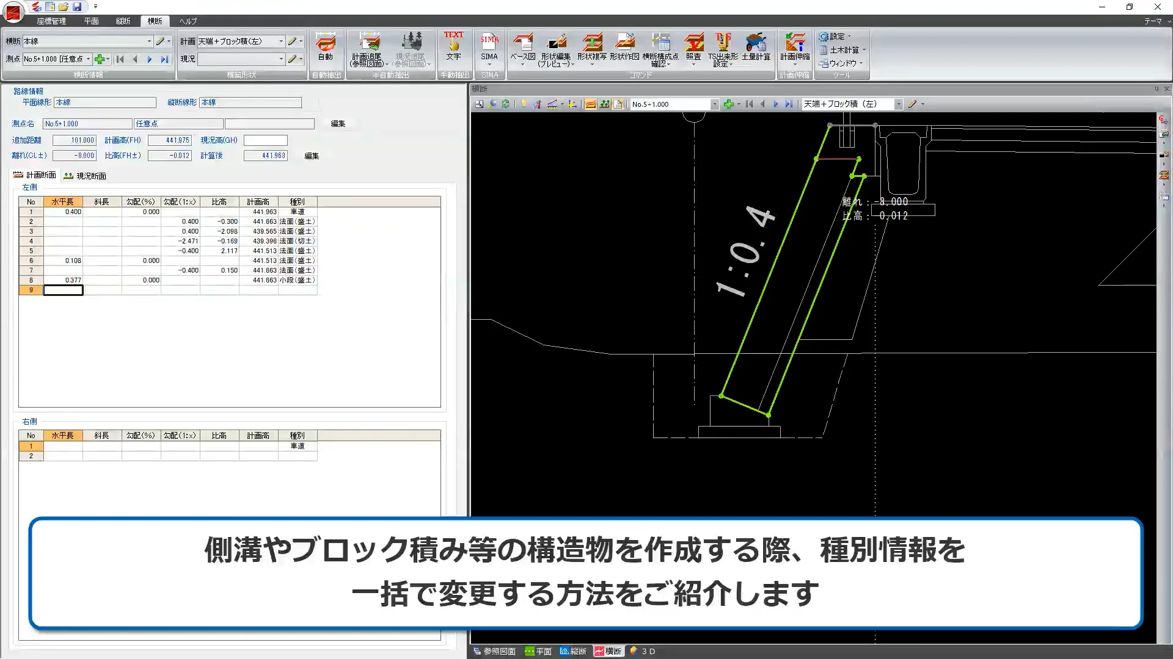Select empty 水平長 cell in row 9

point(63,290)
